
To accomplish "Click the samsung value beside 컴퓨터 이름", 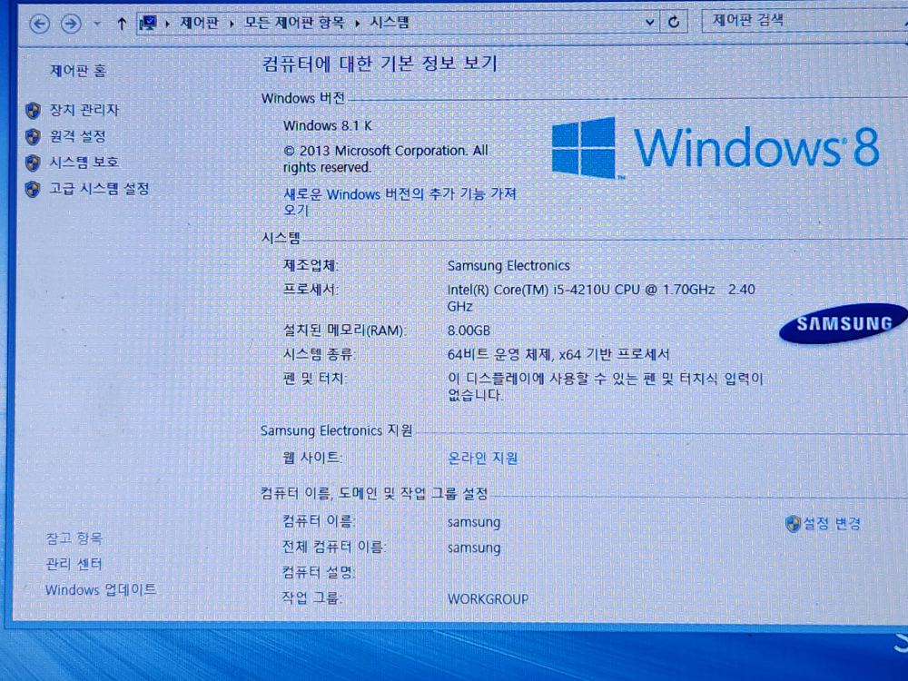I will coord(474,522).
